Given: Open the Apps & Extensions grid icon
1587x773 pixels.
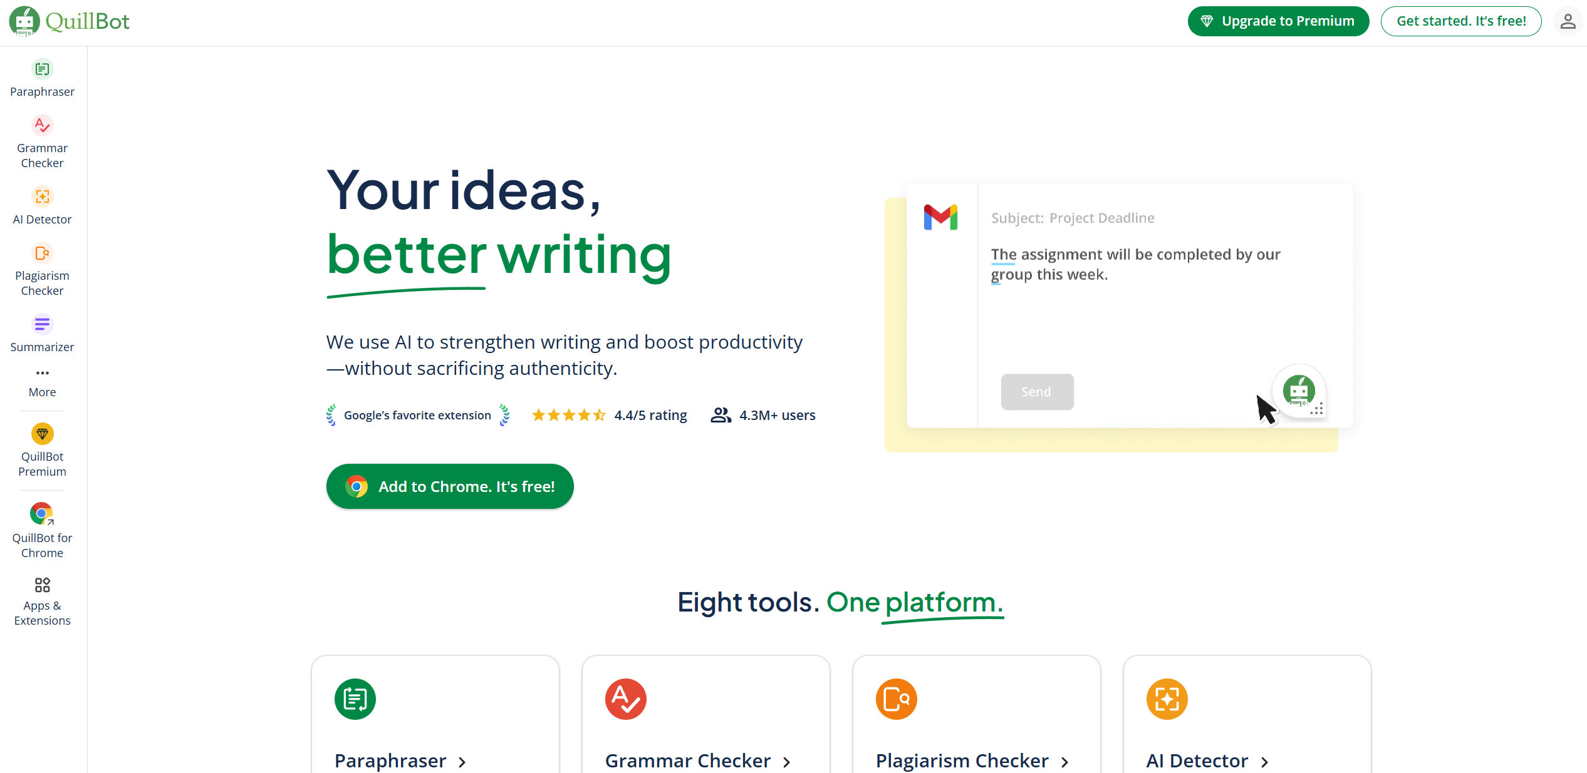Looking at the screenshot, I should click(42, 585).
